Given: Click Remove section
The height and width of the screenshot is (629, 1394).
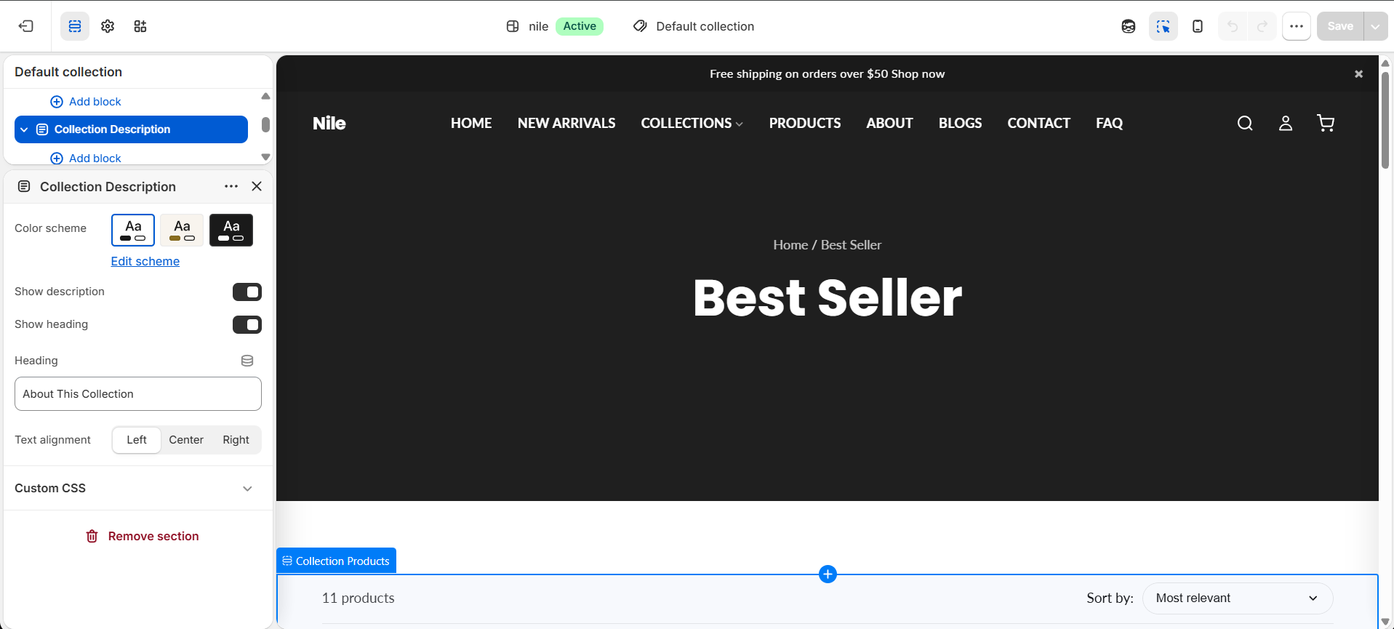Looking at the screenshot, I should tap(143, 537).
